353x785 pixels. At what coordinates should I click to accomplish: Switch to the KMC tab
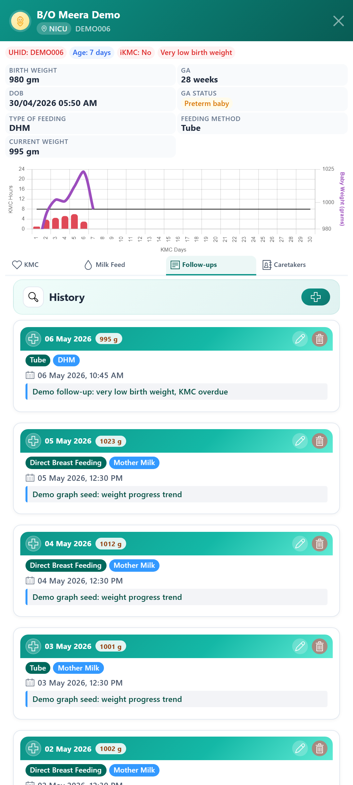(x=25, y=265)
